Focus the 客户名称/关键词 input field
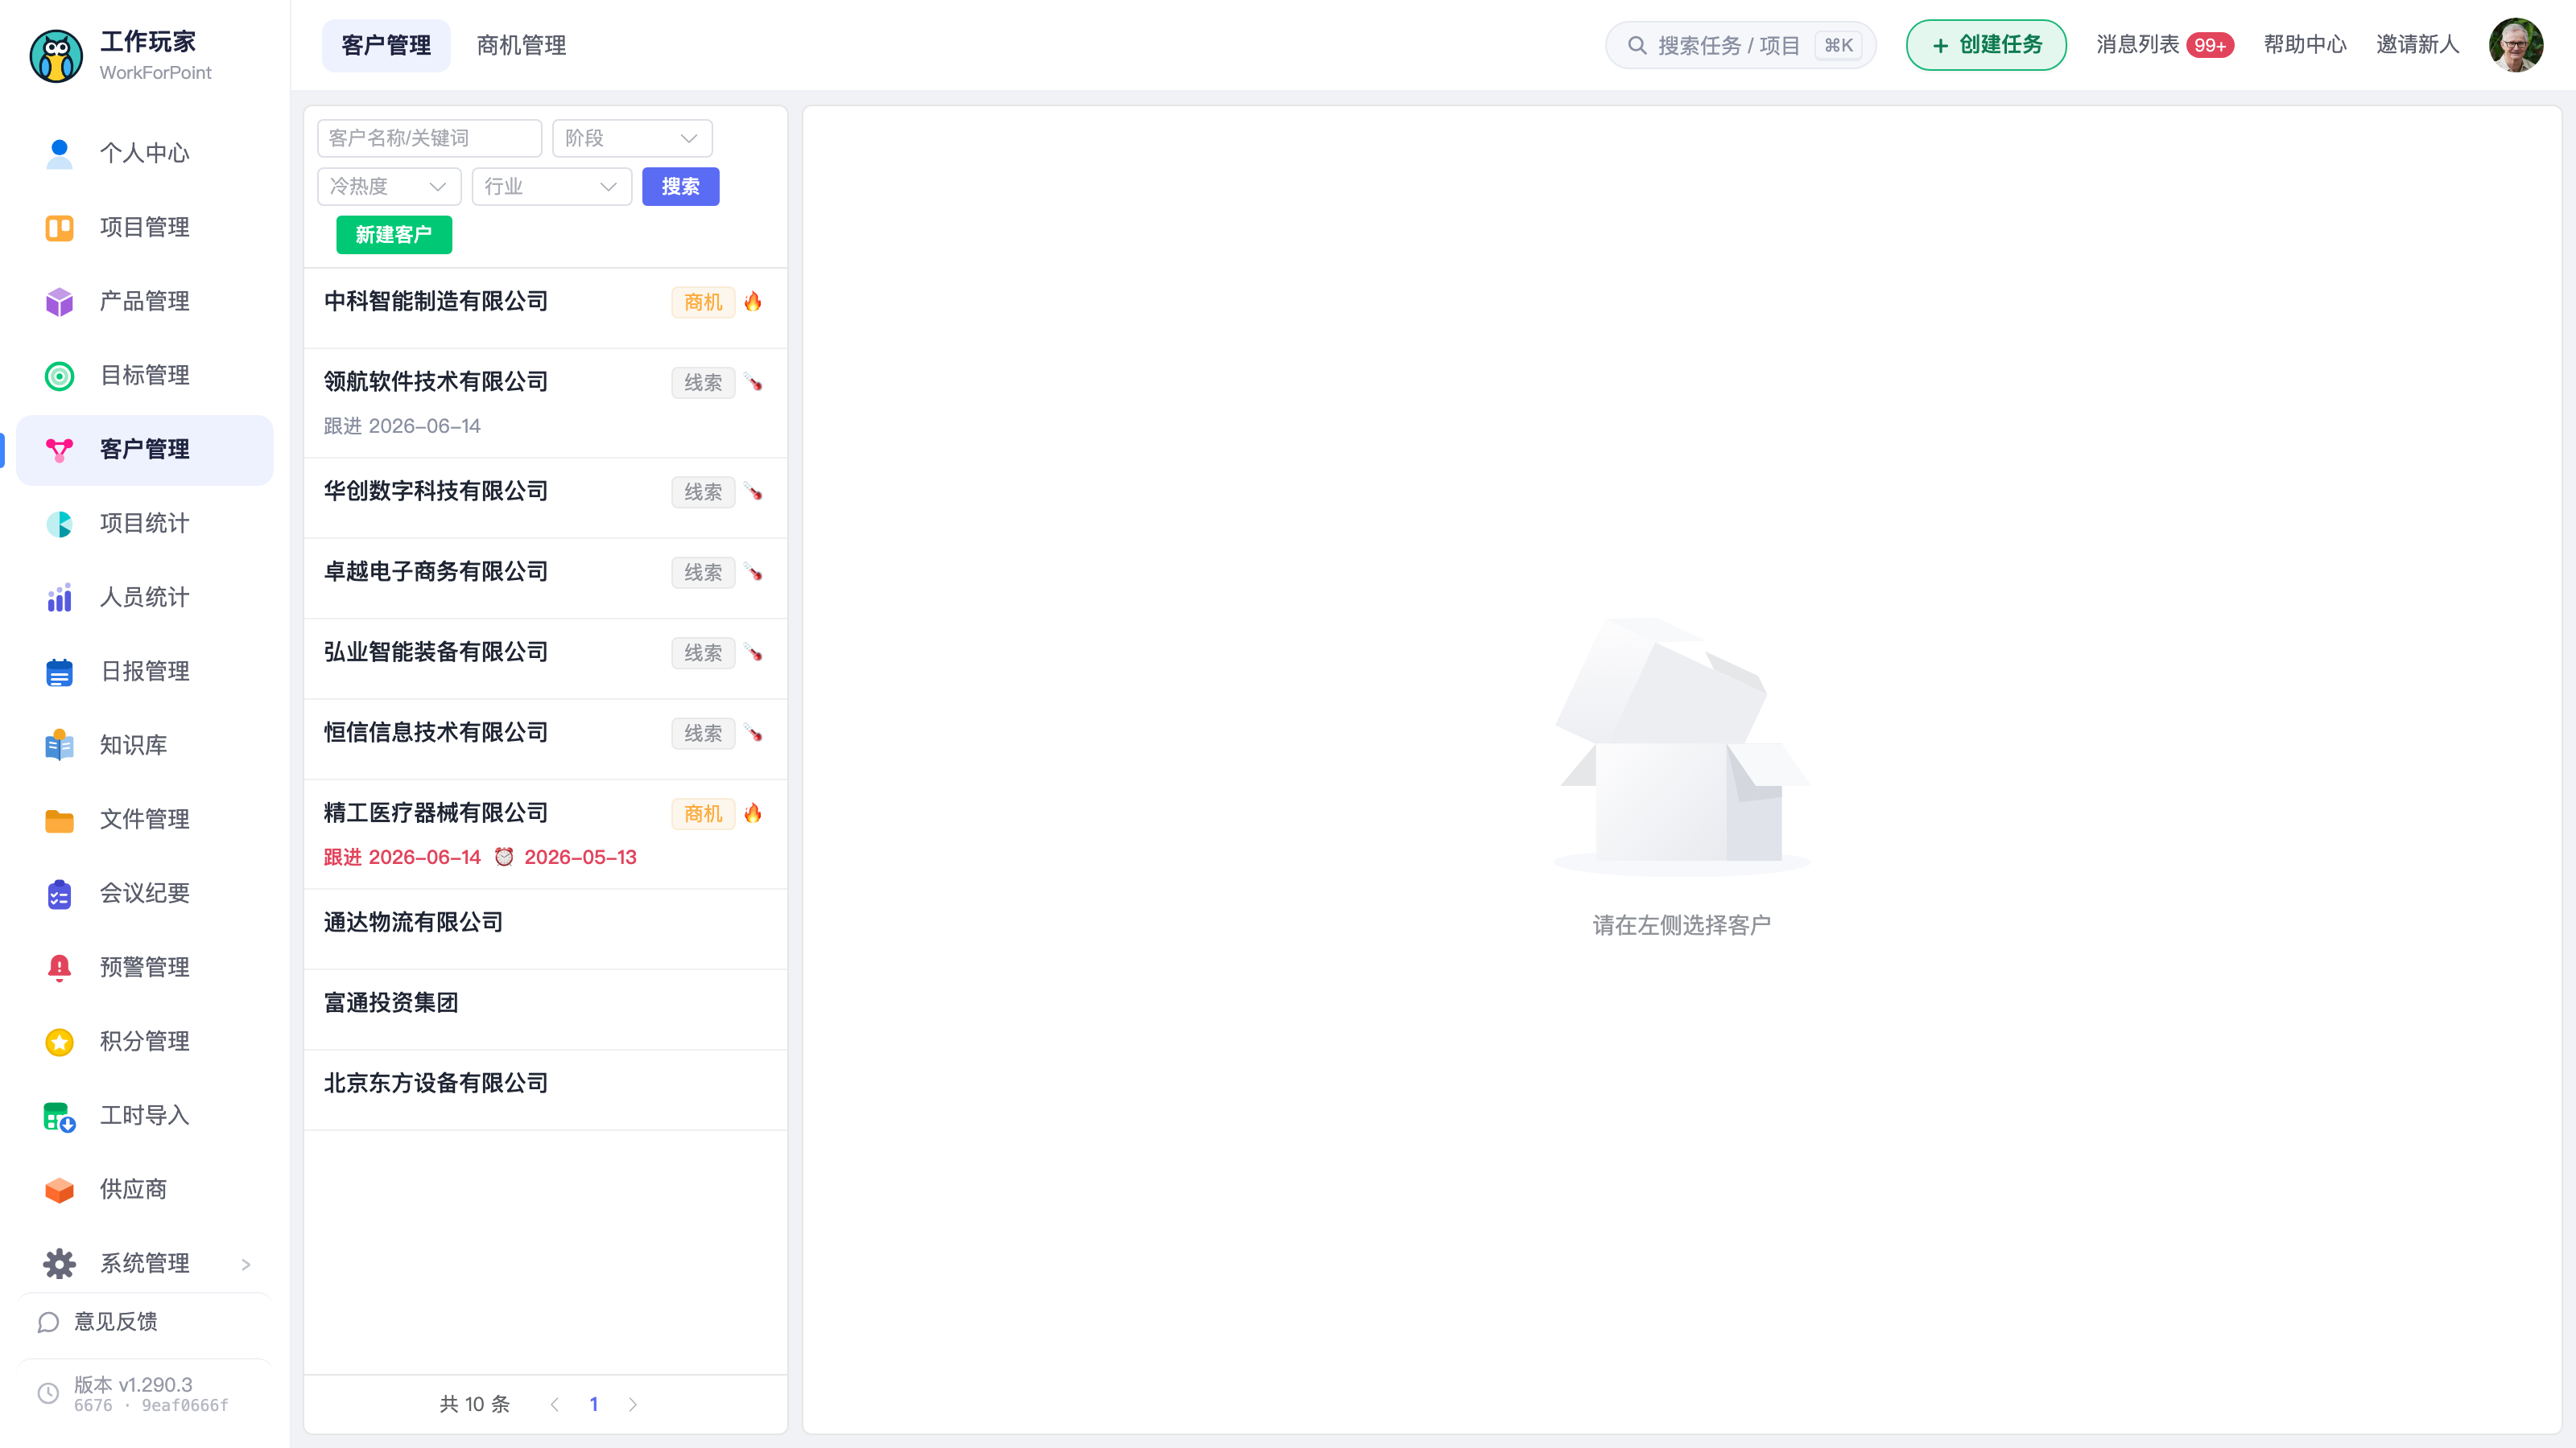Viewport: 2576px width, 1448px height. 429,138
